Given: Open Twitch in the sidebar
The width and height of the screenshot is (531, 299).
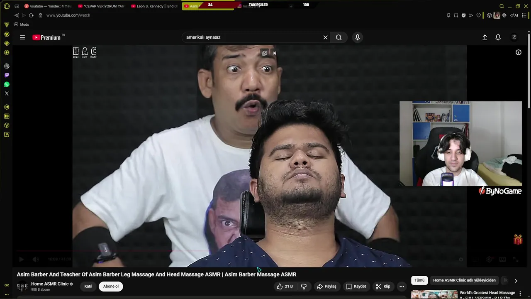Looking at the screenshot, I should coord(7,75).
